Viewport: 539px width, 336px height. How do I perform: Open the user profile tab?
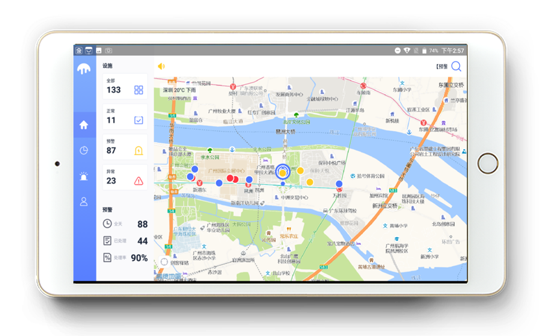point(84,202)
